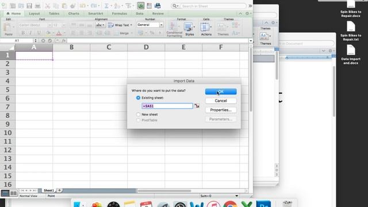Click the =$A$1 cell reference field

point(167,106)
